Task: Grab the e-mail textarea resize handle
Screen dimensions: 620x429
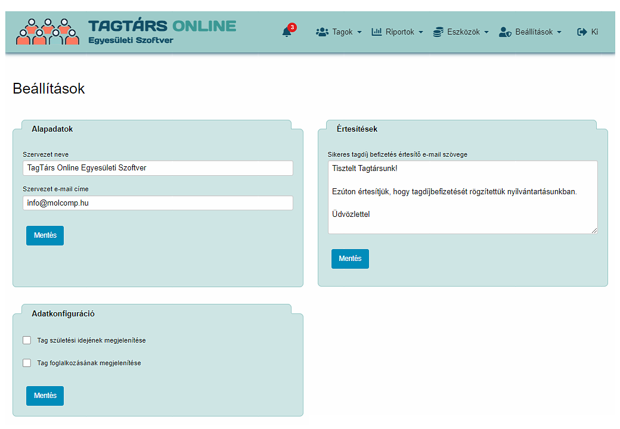Action: point(594,231)
